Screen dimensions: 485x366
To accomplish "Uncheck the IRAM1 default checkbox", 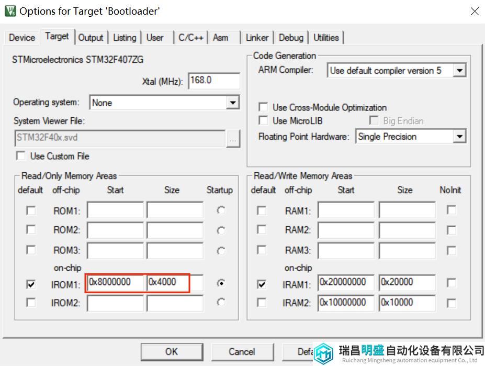I will tap(262, 284).
